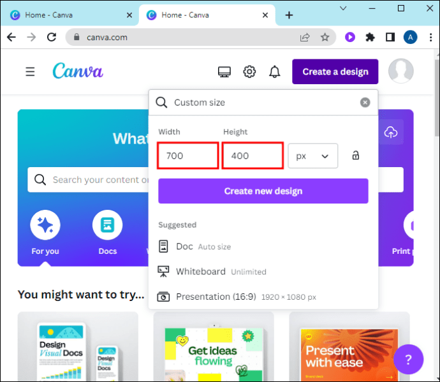The image size is (440, 382).
Task: Open a new browser tab
Action: tap(289, 15)
